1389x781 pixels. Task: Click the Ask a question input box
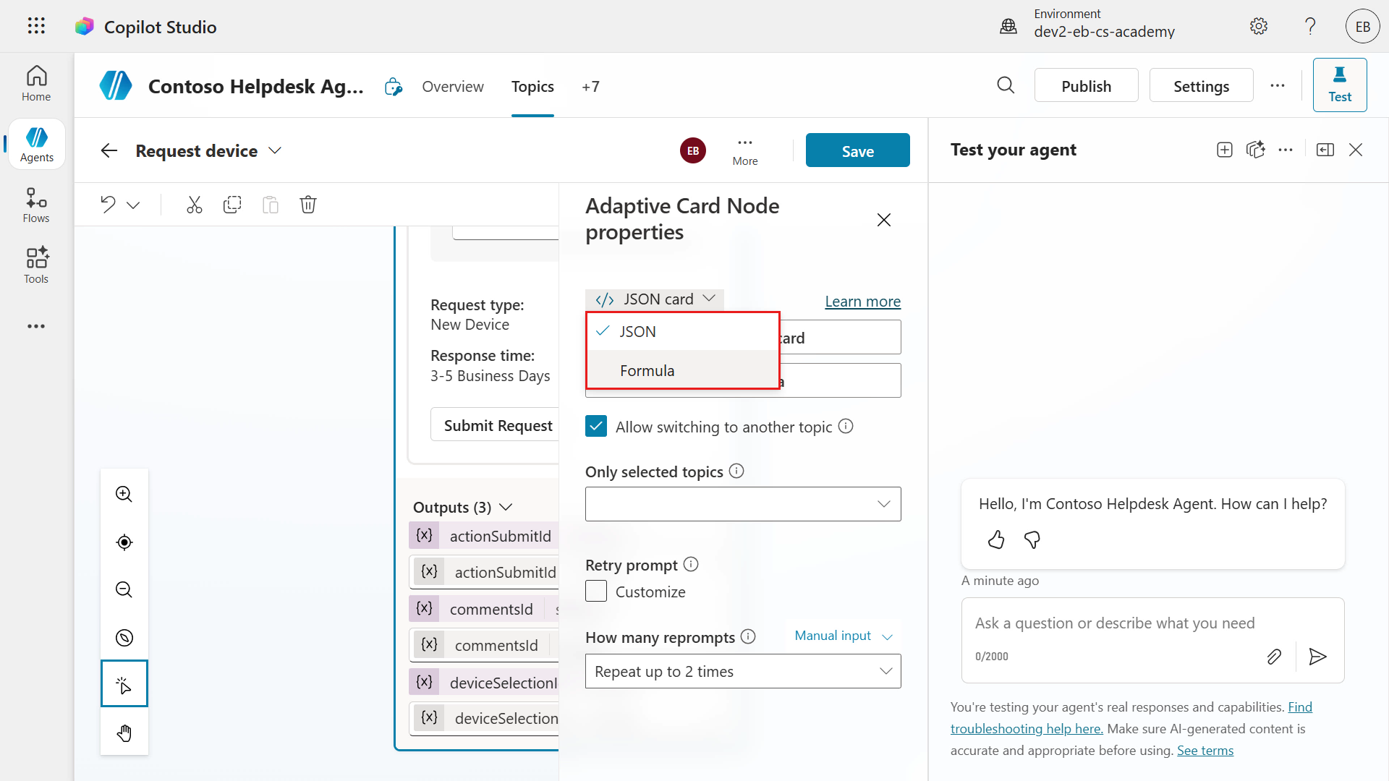tap(1114, 623)
